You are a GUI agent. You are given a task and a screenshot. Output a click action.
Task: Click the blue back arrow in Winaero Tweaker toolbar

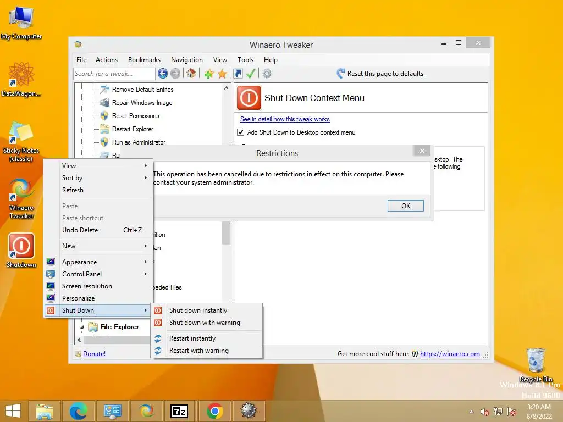pyautogui.click(x=163, y=74)
